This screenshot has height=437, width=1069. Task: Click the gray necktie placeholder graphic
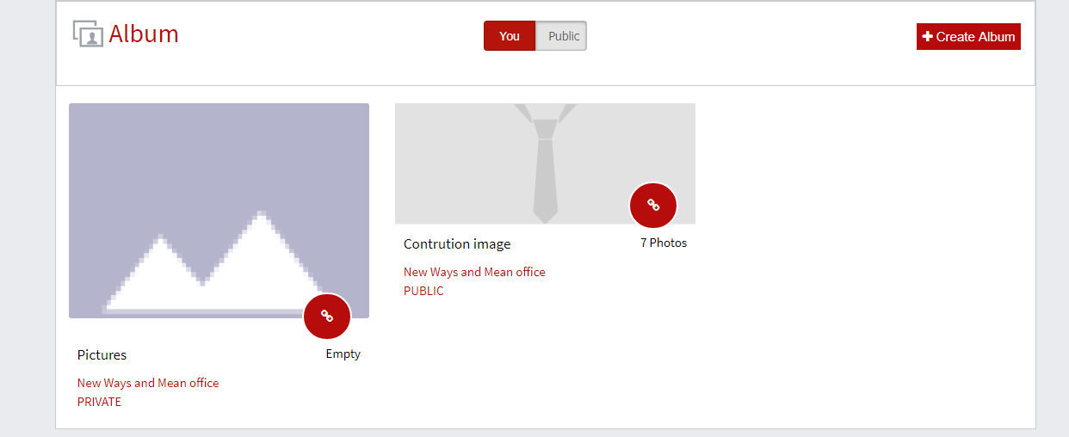coord(545,163)
